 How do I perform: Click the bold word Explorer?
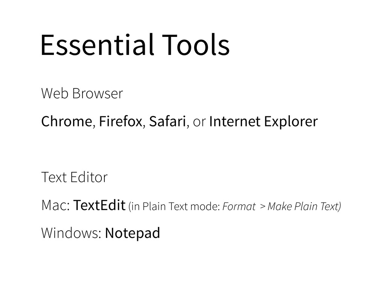pos(290,122)
